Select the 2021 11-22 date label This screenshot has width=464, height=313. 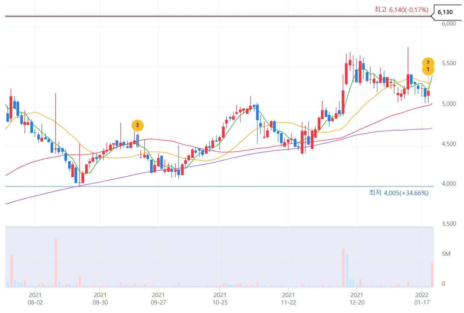click(288, 298)
